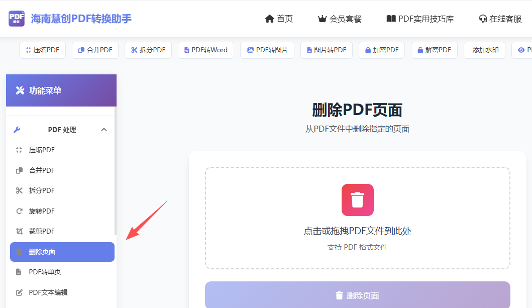Click copy icon in 合并PDF toolbar button
Viewport: 532px width, 308px height.
point(81,50)
